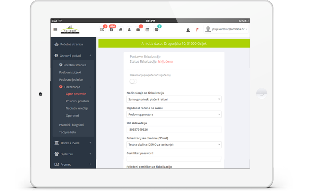Select Poslovni prostori in the sidebar
The height and width of the screenshot is (191, 316).
pyautogui.click(x=77, y=101)
